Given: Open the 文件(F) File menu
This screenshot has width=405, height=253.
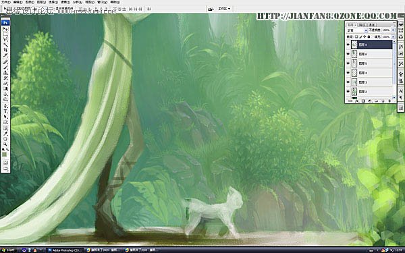Looking at the screenshot, I should coord(5,2).
